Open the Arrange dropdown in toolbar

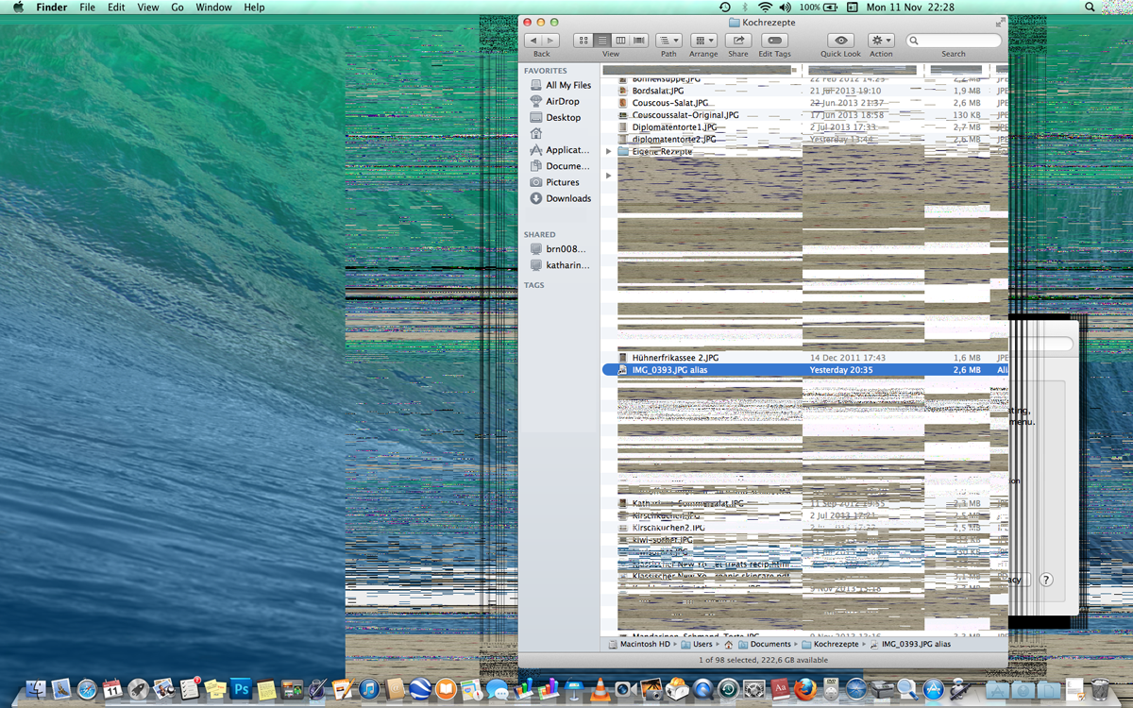click(x=703, y=41)
